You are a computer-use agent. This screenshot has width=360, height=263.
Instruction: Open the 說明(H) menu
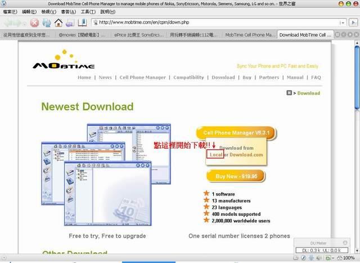pyautogui.click(x=107, y=12)
